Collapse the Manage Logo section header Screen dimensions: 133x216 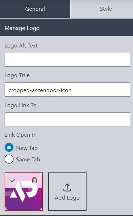(x=67, y=28)
